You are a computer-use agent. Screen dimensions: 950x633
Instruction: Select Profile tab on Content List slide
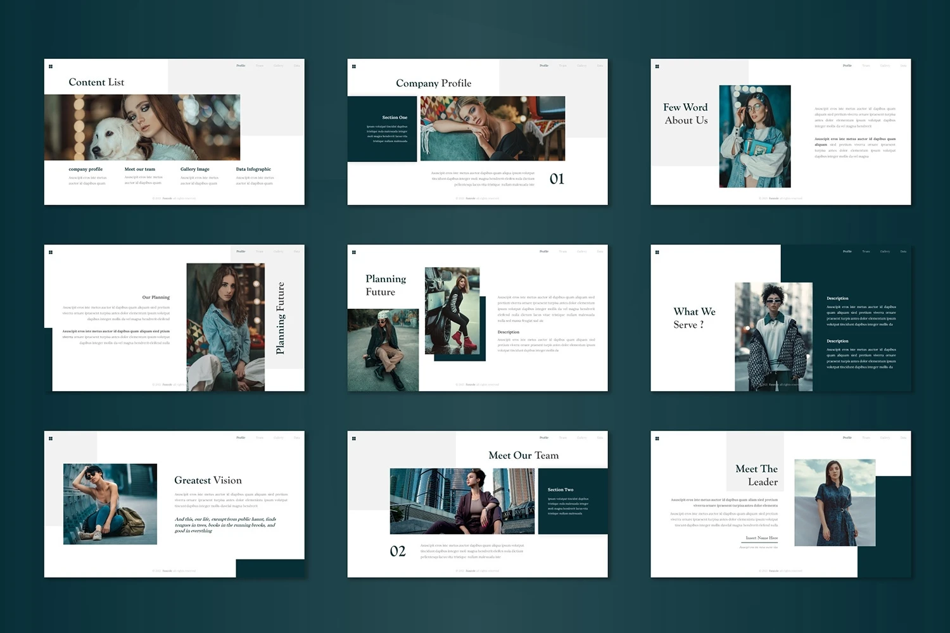pyautogui.click(x=241, y=66)
